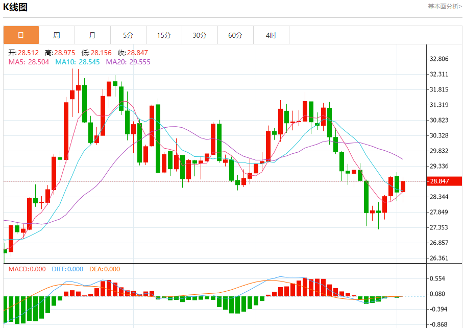The width and height of the screenshot is (464, 328).
Task: Open the 60分 interval tab
Action: pos(235,35)
